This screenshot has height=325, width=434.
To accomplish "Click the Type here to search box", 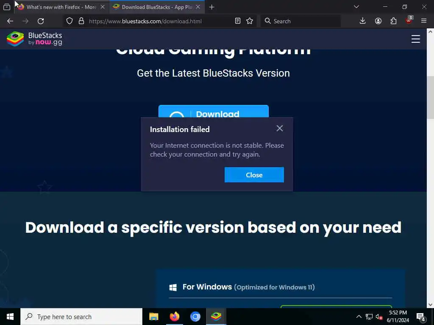I will tap(81, 317).
